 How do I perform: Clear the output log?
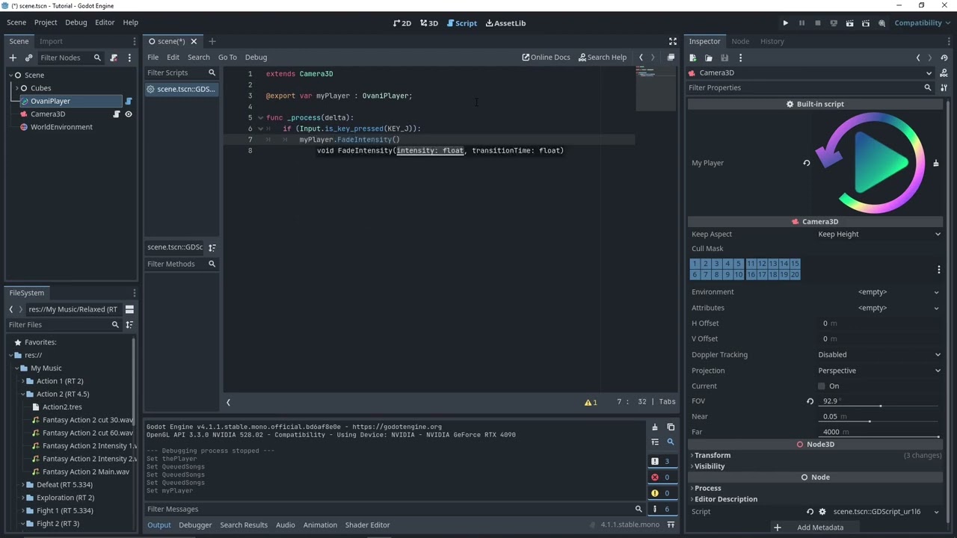coord(655,427)
